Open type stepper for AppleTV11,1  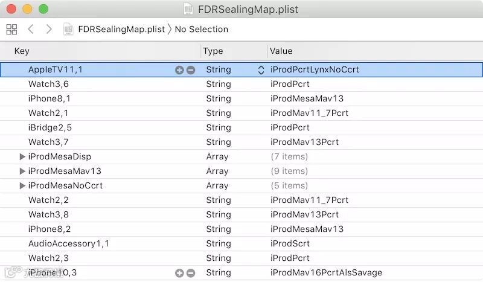pos(261,70)
